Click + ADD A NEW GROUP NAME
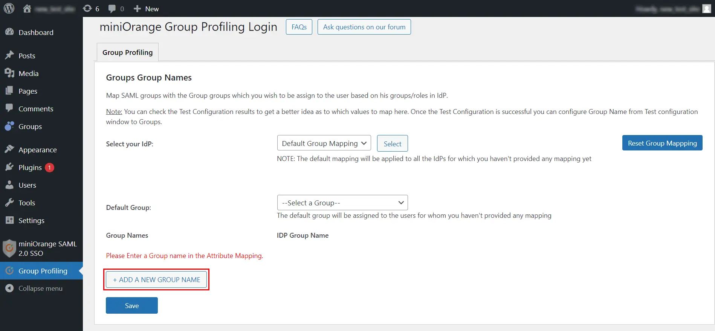Screen dimensions: 715x331 tap(156, 279)
